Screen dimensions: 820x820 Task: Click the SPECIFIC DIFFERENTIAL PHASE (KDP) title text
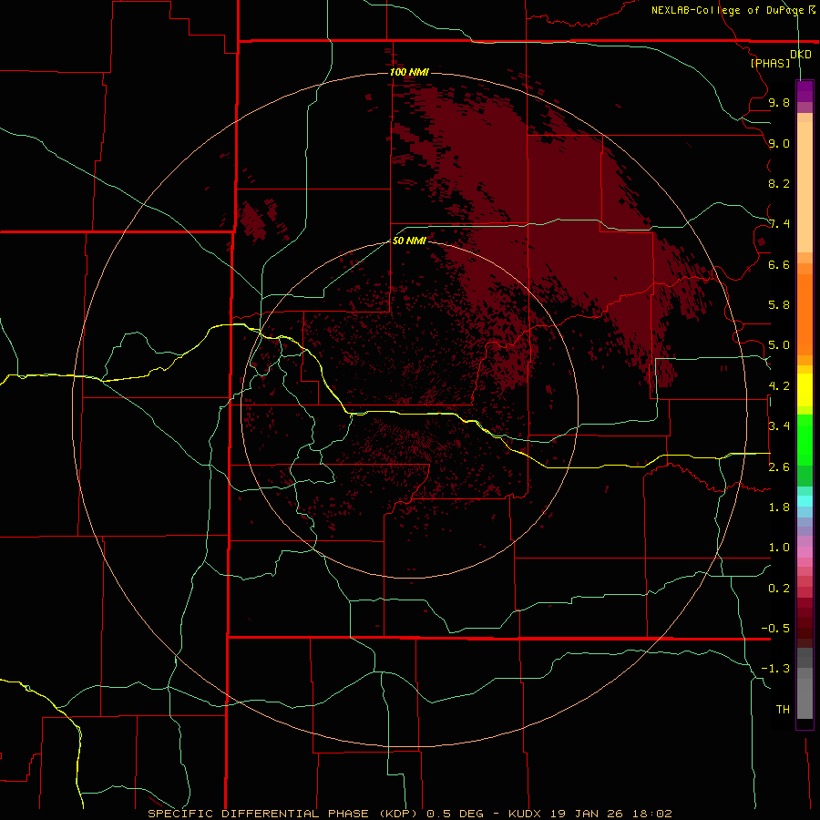(x=282, y=814)
